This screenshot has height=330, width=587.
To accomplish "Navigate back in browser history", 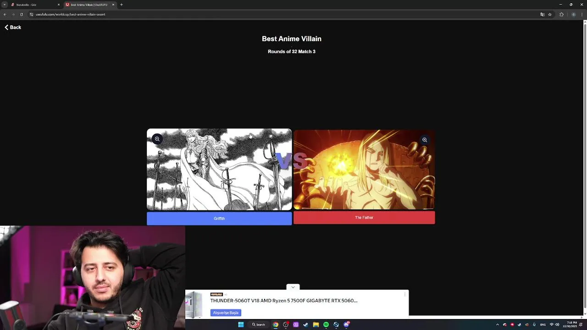I will point(5,14).
